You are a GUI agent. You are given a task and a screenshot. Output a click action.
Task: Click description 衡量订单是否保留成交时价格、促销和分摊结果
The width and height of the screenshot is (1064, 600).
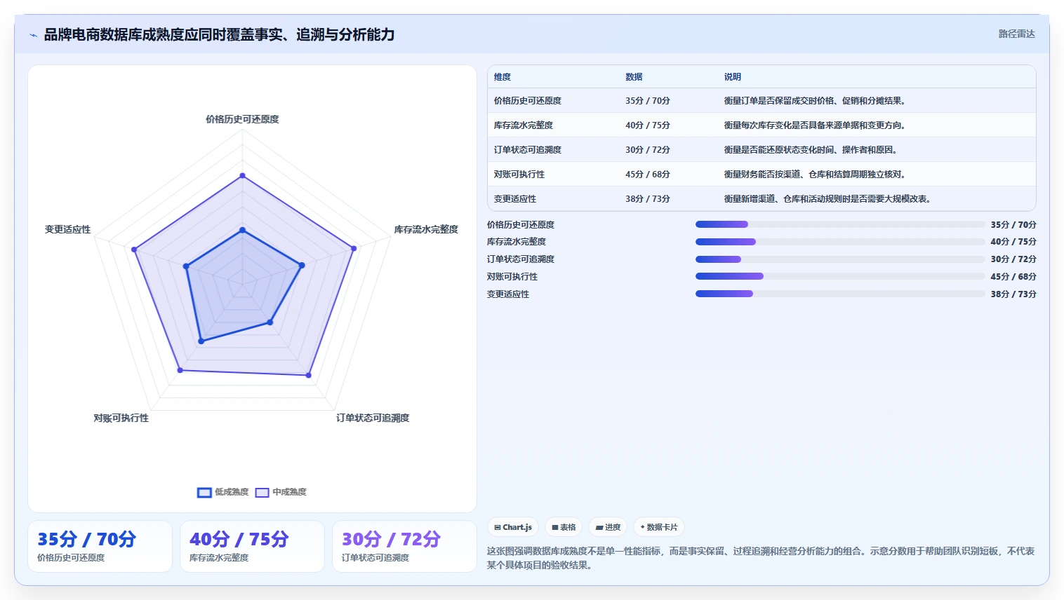815,101
